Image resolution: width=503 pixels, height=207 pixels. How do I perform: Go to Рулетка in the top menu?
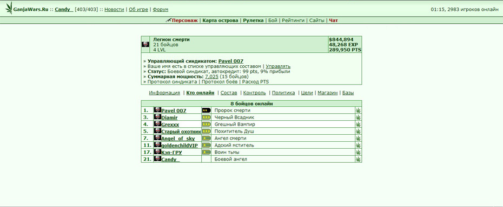[x=253, y=20]
